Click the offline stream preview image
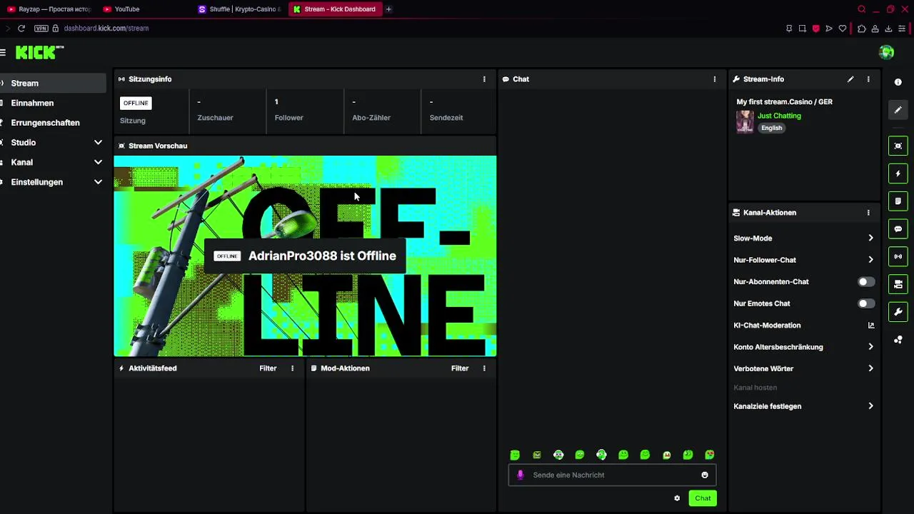This screenshot has width=914, height=514. (x=305, y=256)
